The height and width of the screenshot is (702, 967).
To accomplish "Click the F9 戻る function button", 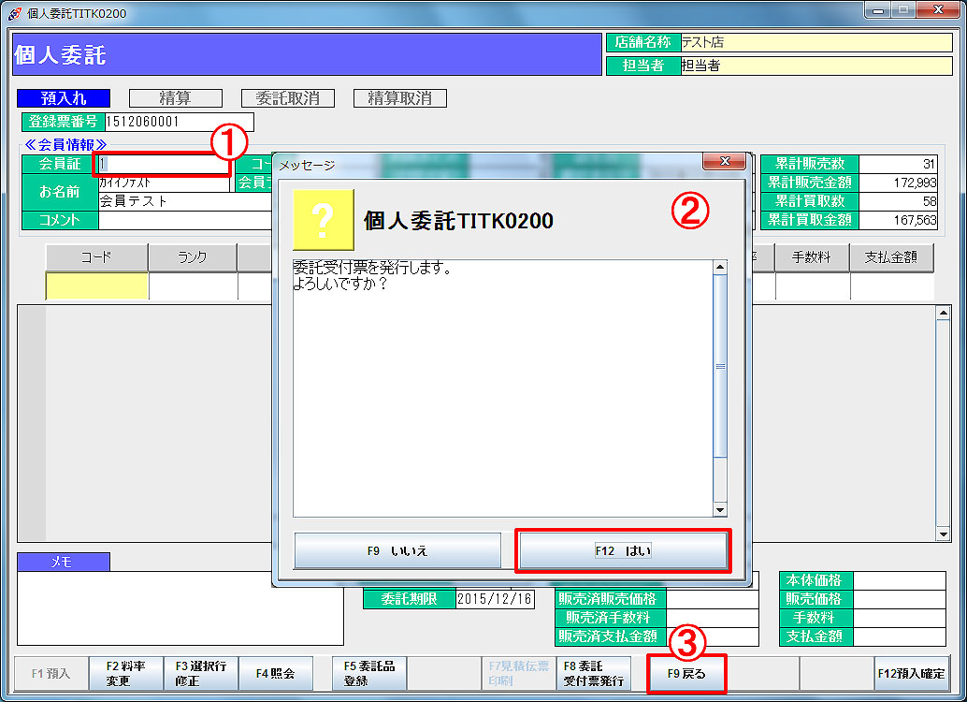I will click(x=686, y=674).
